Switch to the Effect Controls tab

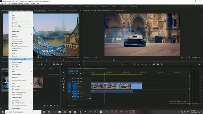click(52, 11)
